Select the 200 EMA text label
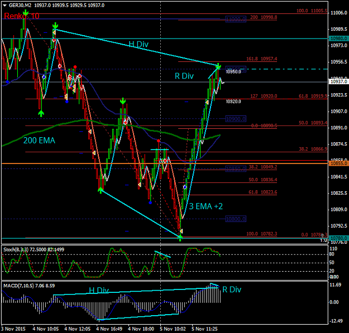The height and width of the screenshot is (333, 349). click(39, 141)
